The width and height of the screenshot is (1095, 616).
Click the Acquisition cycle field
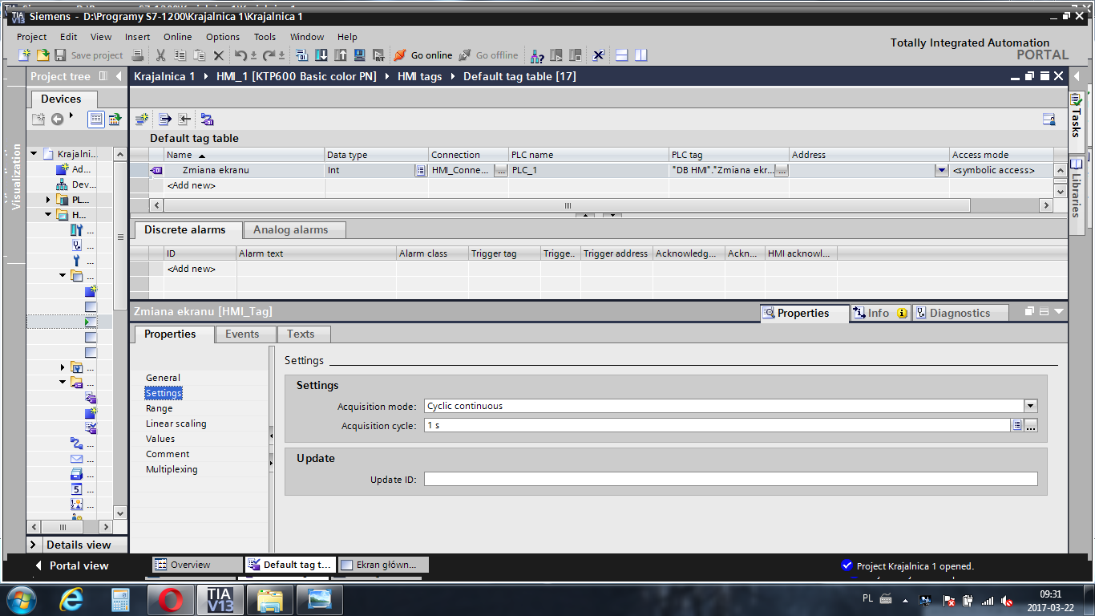pos(717,426)
